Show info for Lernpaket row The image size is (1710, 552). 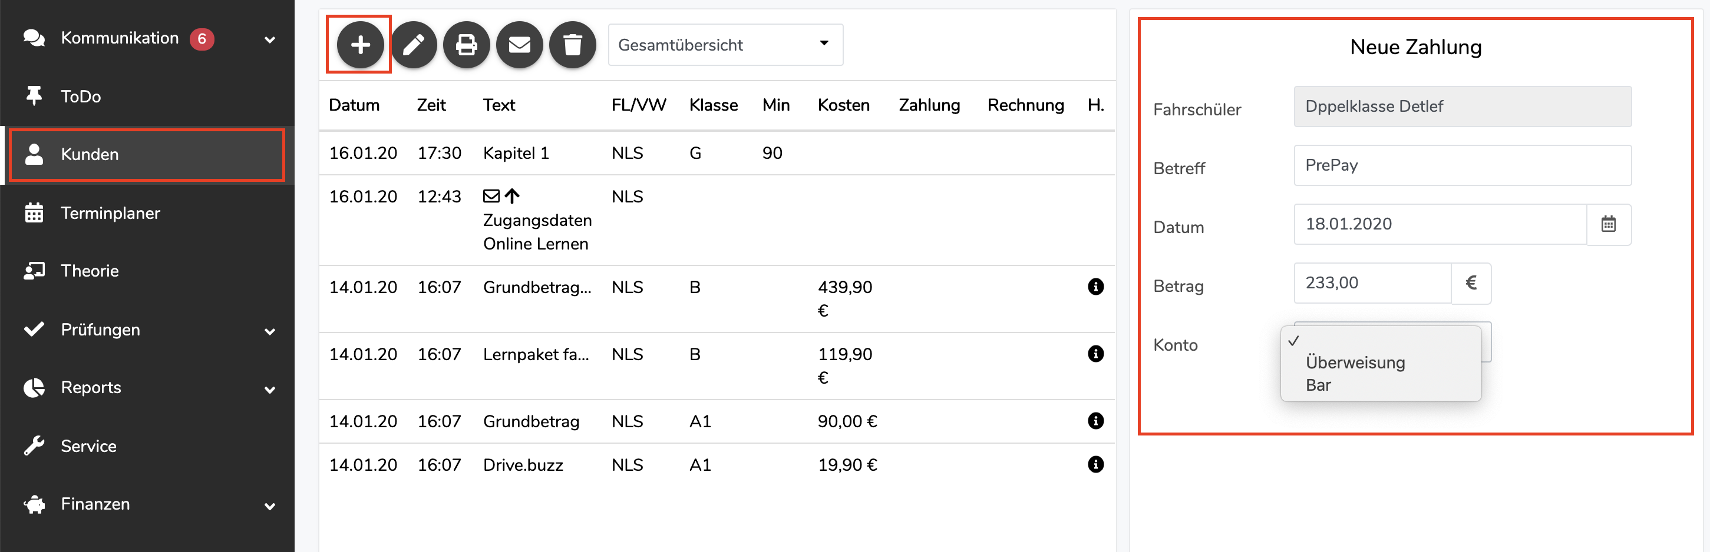coord(1095,354)
